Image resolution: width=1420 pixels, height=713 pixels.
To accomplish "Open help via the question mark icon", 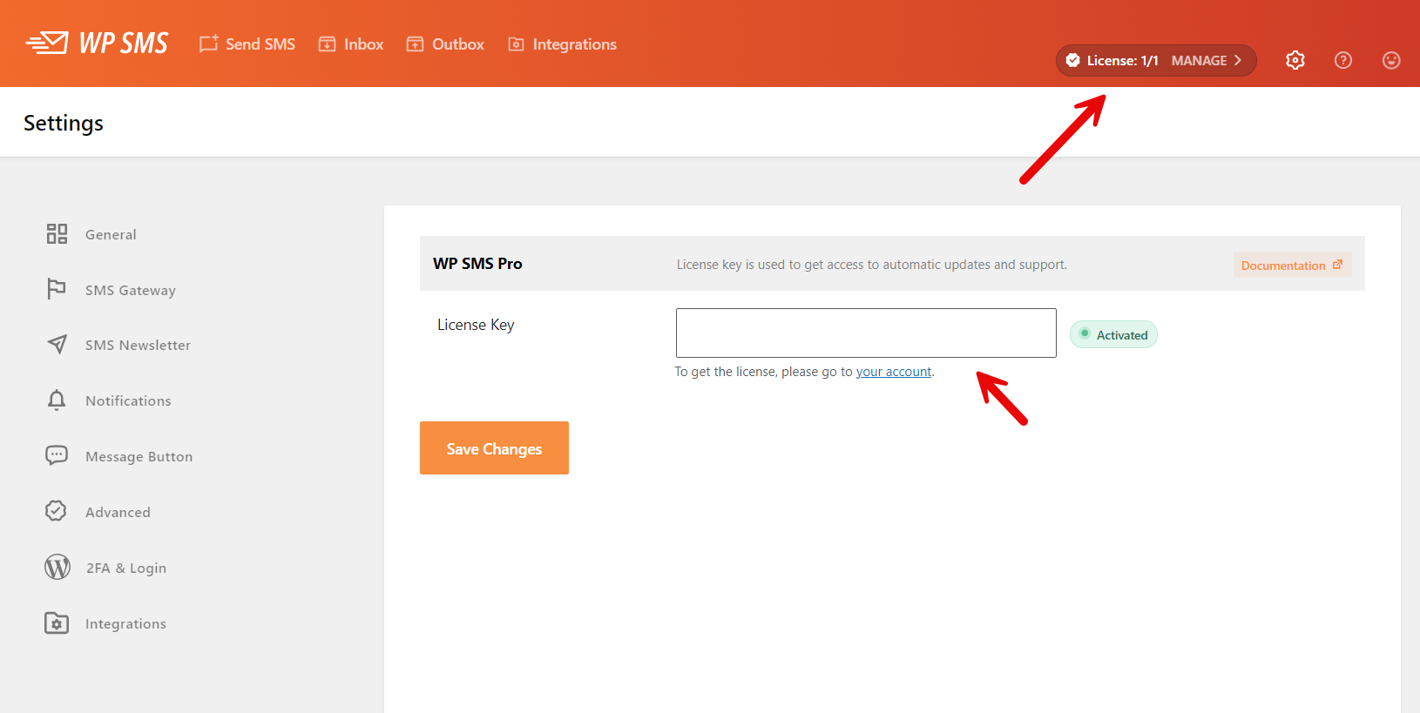I will 1343,60.
